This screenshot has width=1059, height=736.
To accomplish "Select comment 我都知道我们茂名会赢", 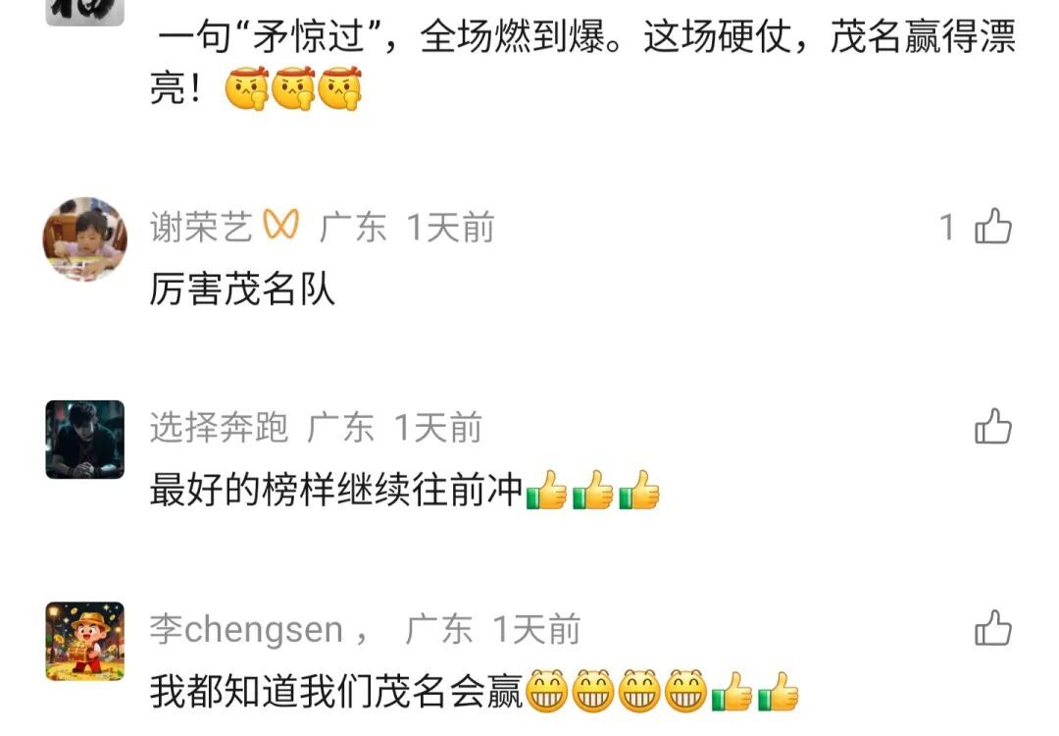I will (x=475, y=692).
